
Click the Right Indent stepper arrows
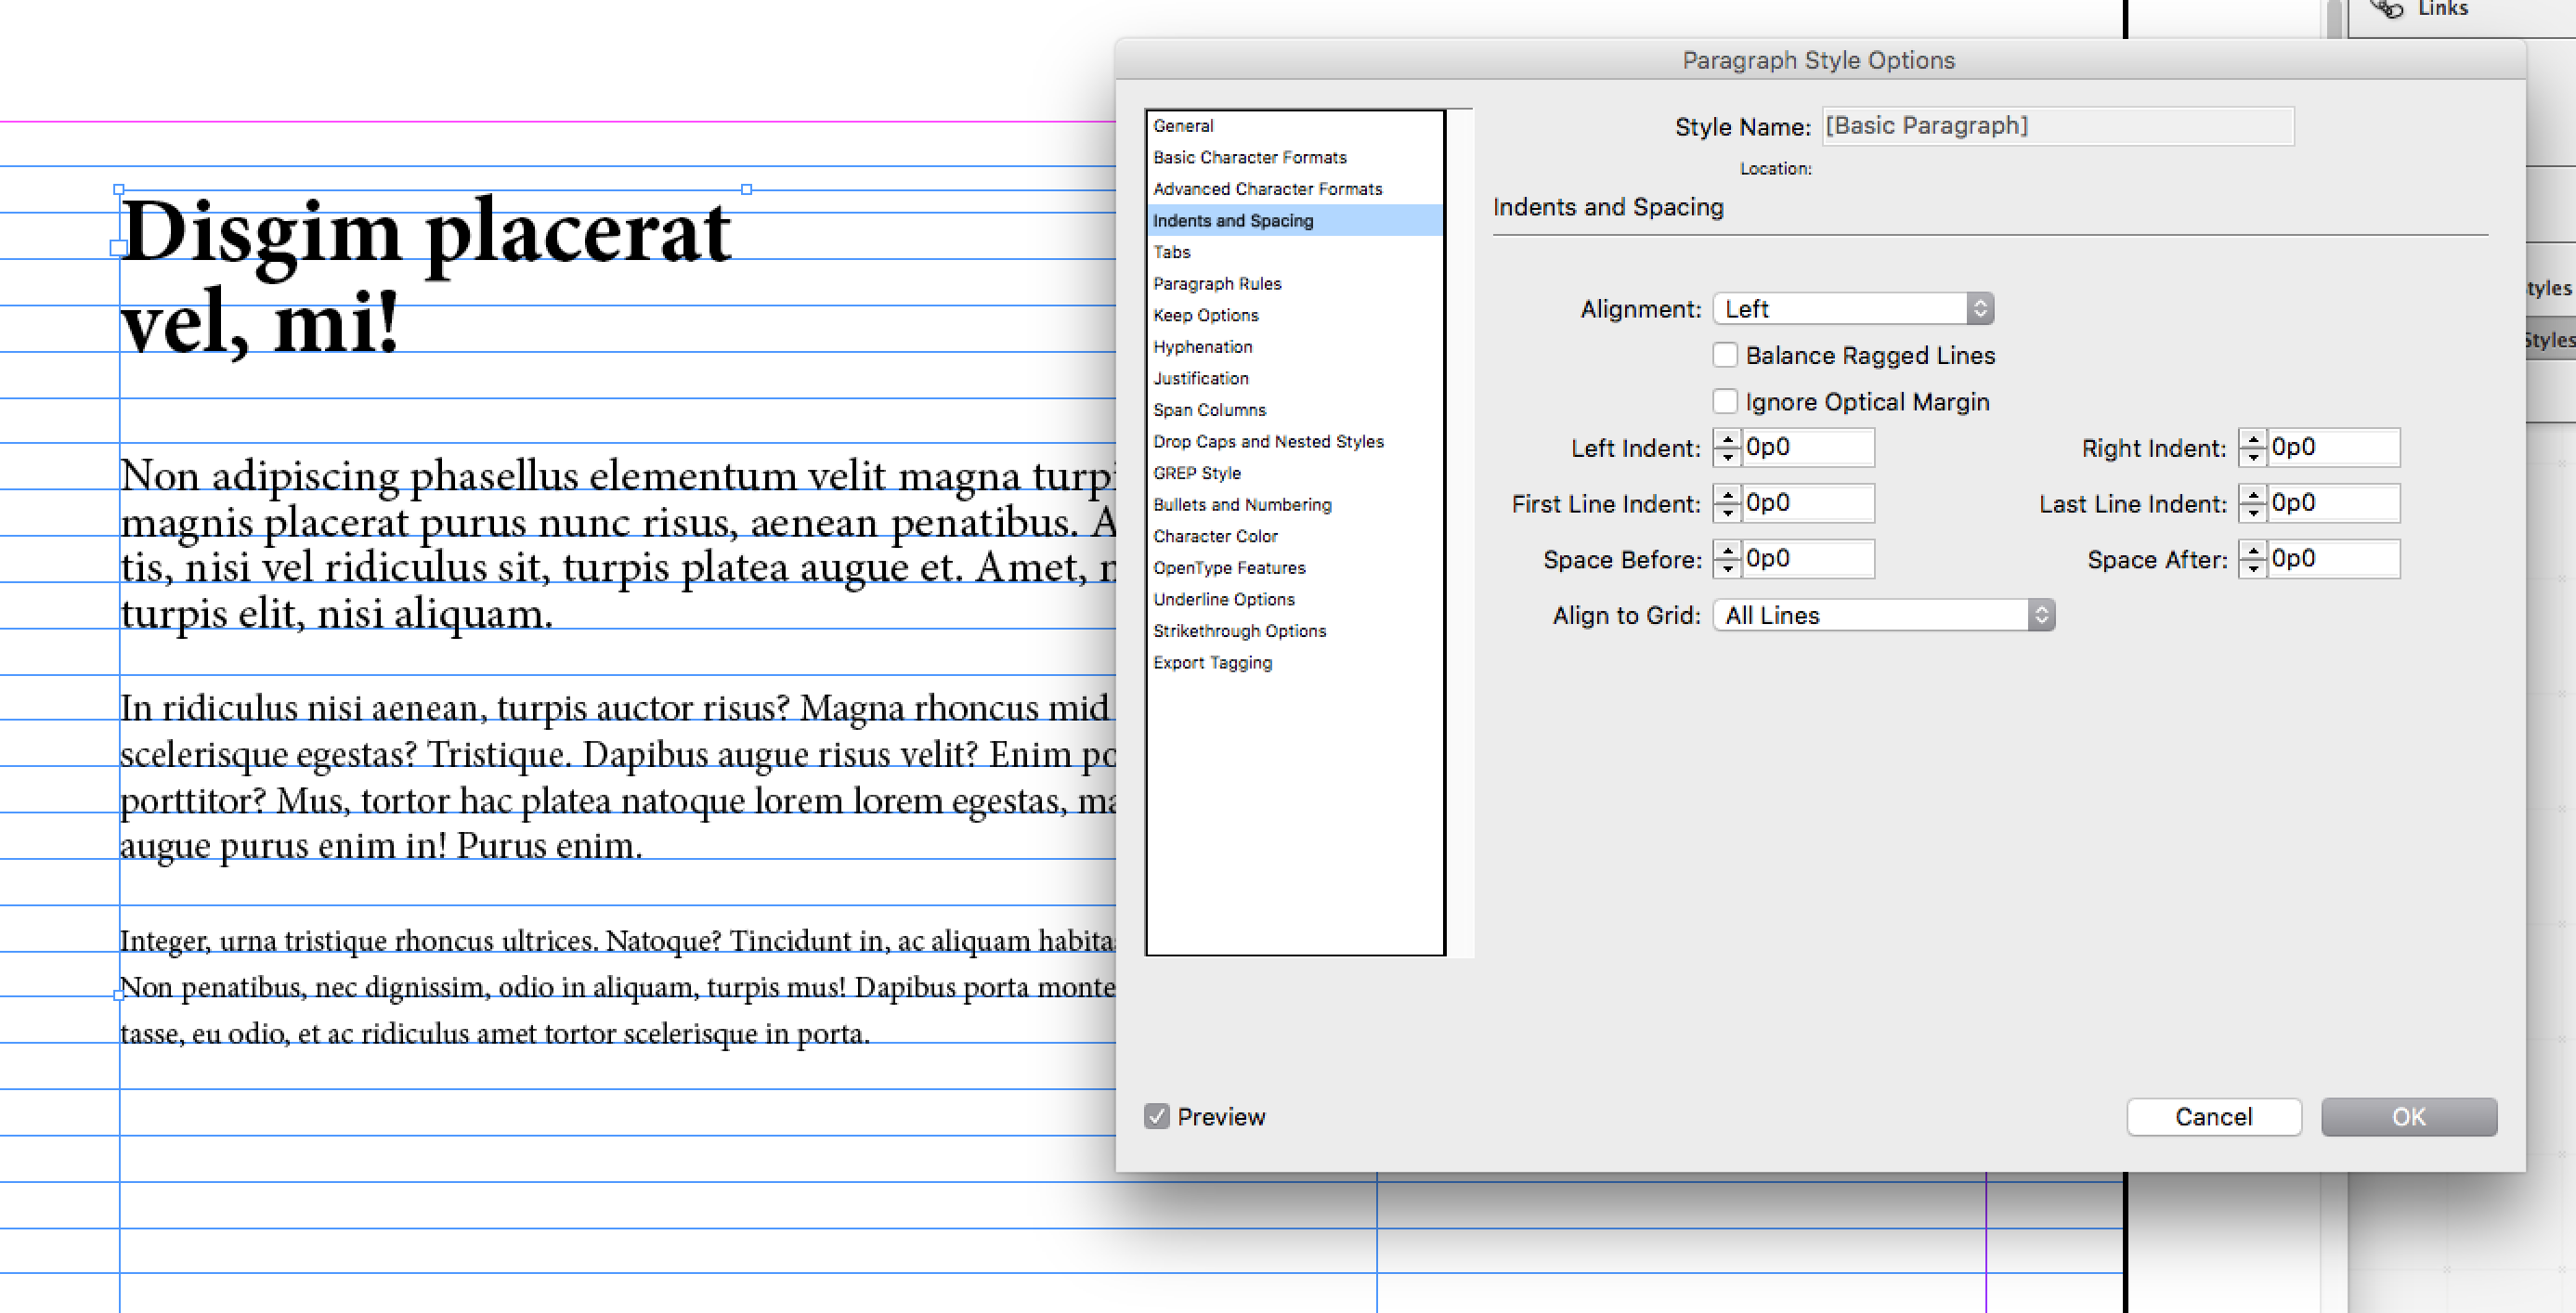pyautogui.click(x=2252, y=448)
